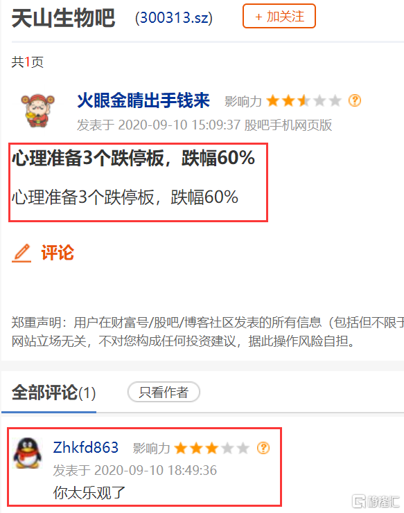The height and width of the screenshot is (513, 404).
Task: Open author profile 火眼金睛出手钱来
Action: click(x=143, y=100)
